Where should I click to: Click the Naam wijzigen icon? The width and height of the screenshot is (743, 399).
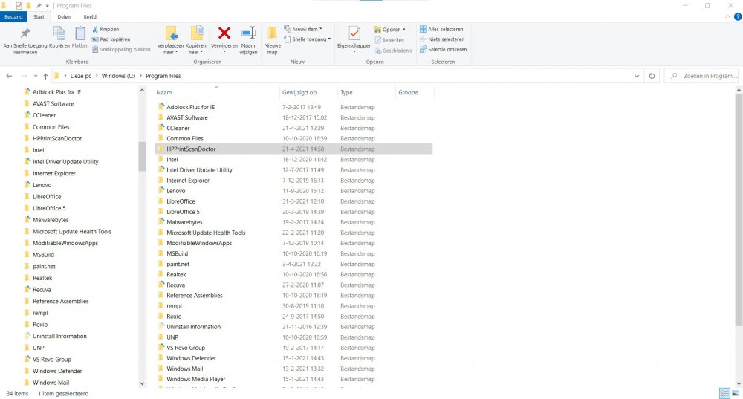coord(248,33)
